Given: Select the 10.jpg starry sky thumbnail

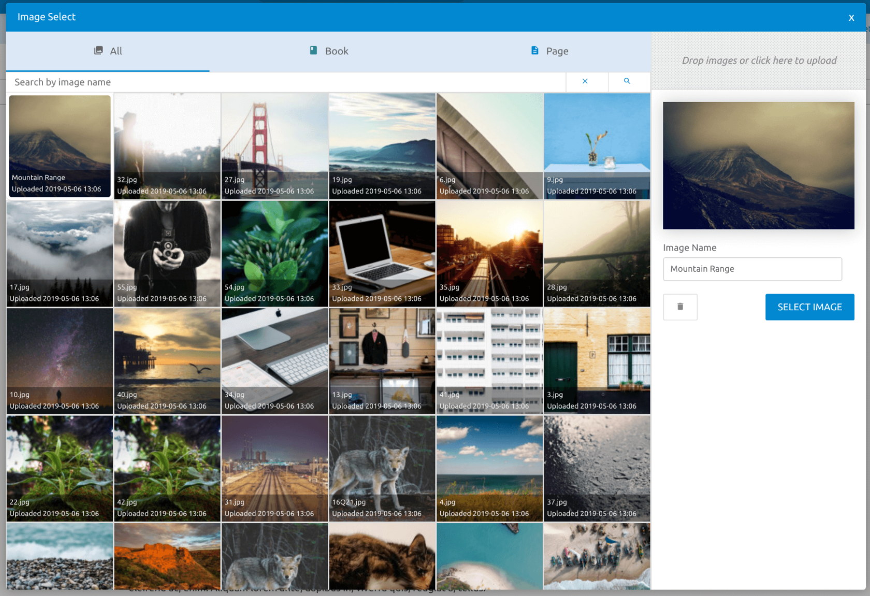Looking at the screenshot, I should tap(60, 361).
